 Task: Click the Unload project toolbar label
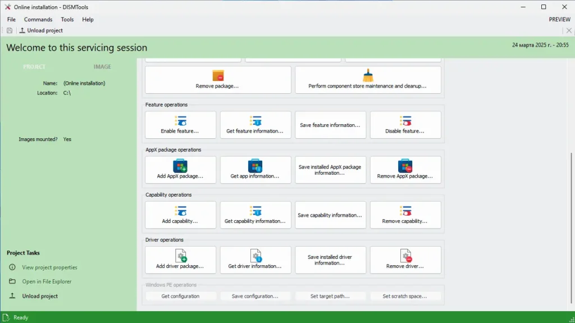(45, 30)
